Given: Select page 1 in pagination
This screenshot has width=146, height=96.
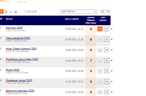Looking at the screenshot, I should (2, 12).
